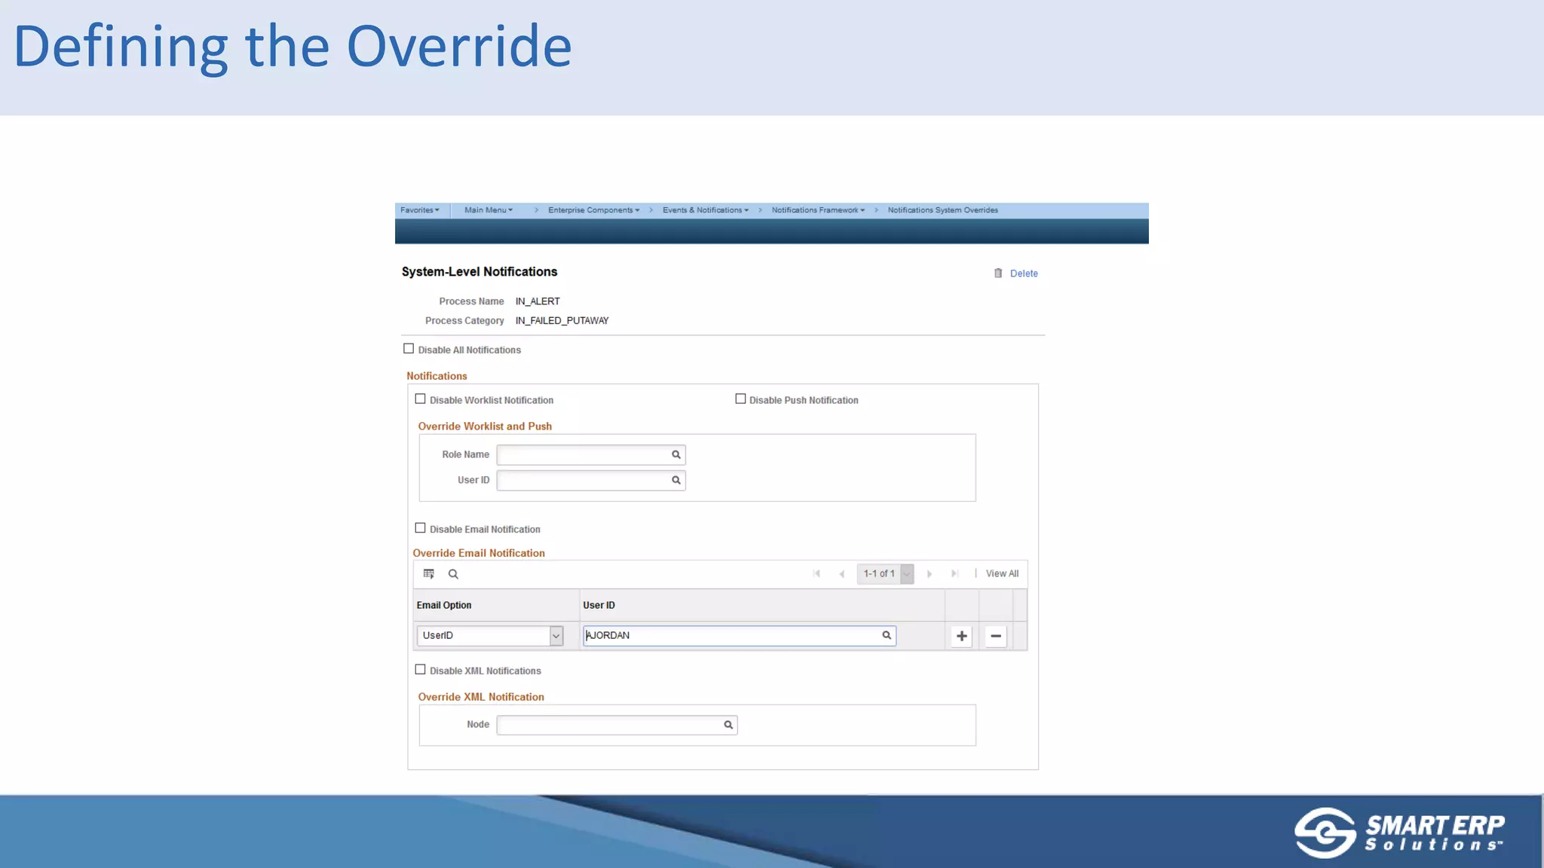The width and height of the screenshot is (1544, 868).
Task: Open Enterprise Components breadcrumb menu
Action: [x=594, y=210]
